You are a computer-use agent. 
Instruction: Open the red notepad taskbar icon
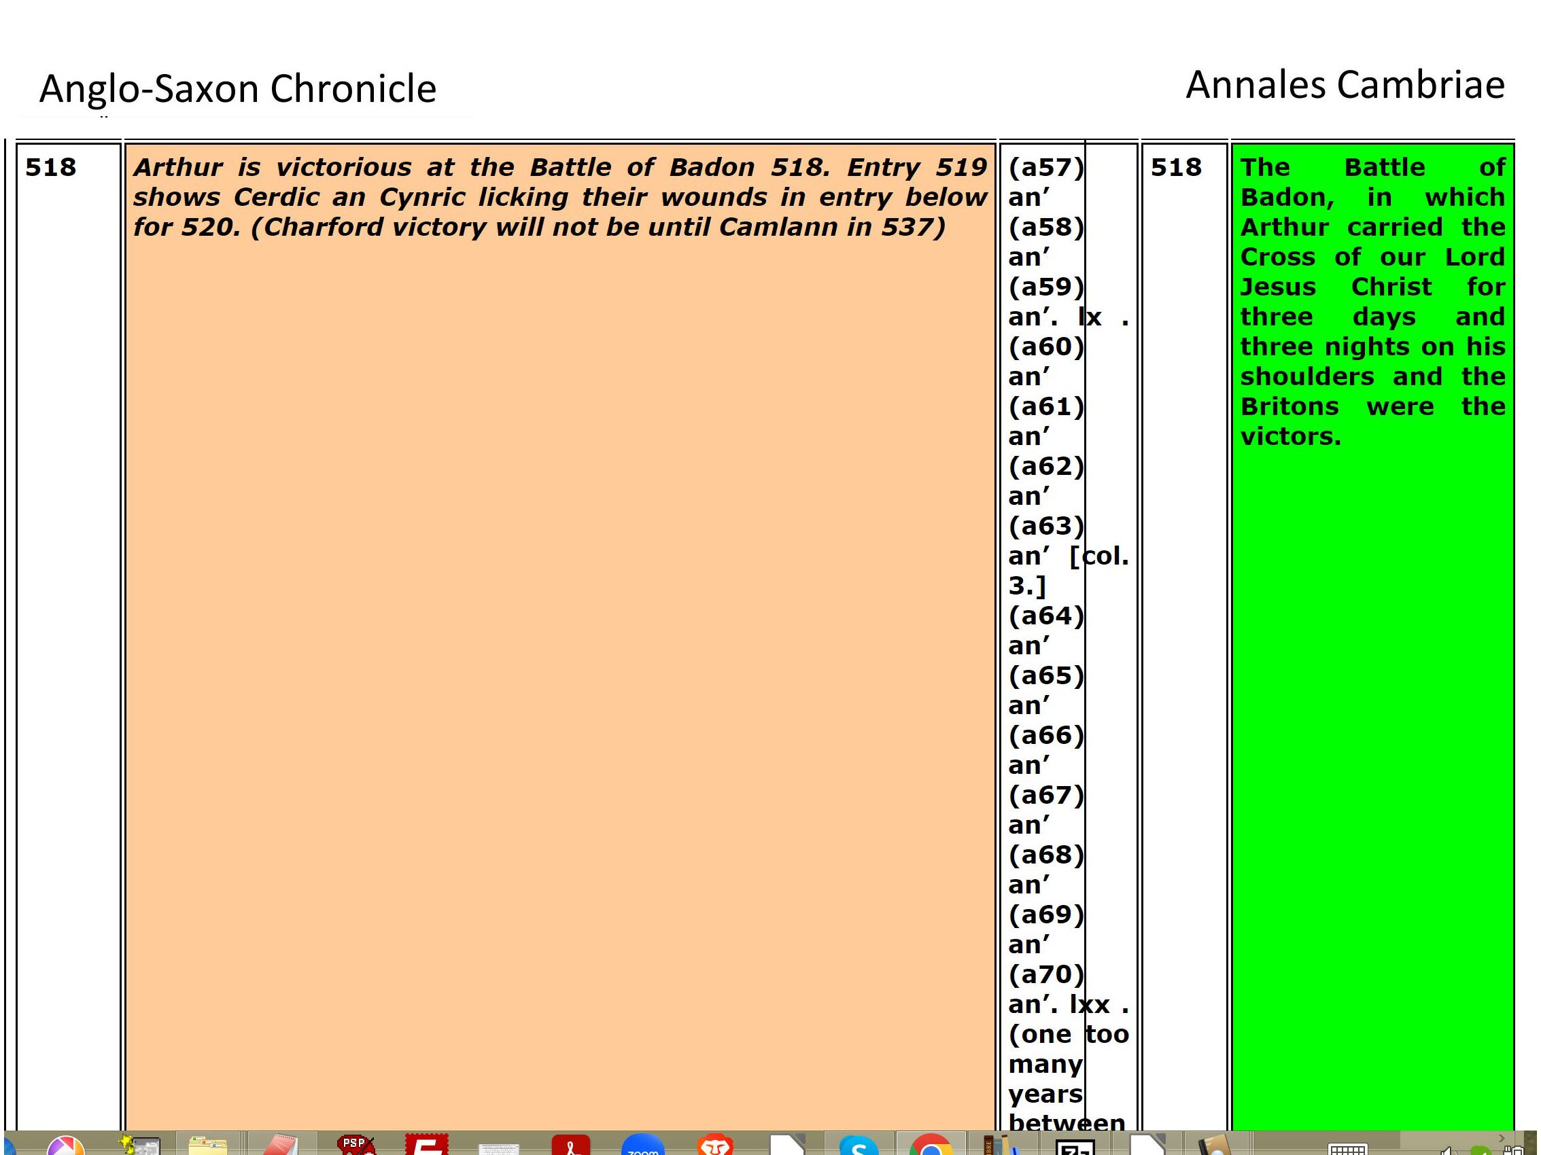click(x=281, y=1146)
